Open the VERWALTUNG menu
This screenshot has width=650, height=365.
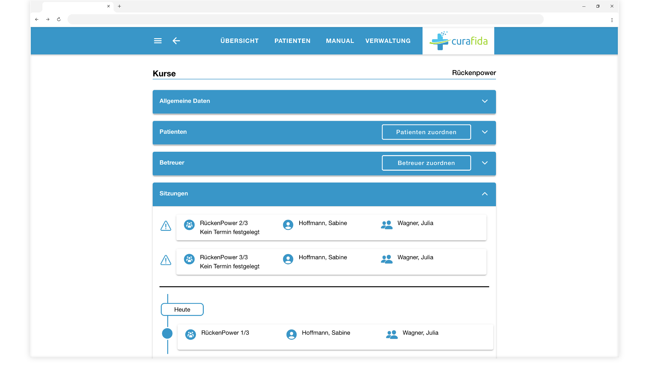388,41
